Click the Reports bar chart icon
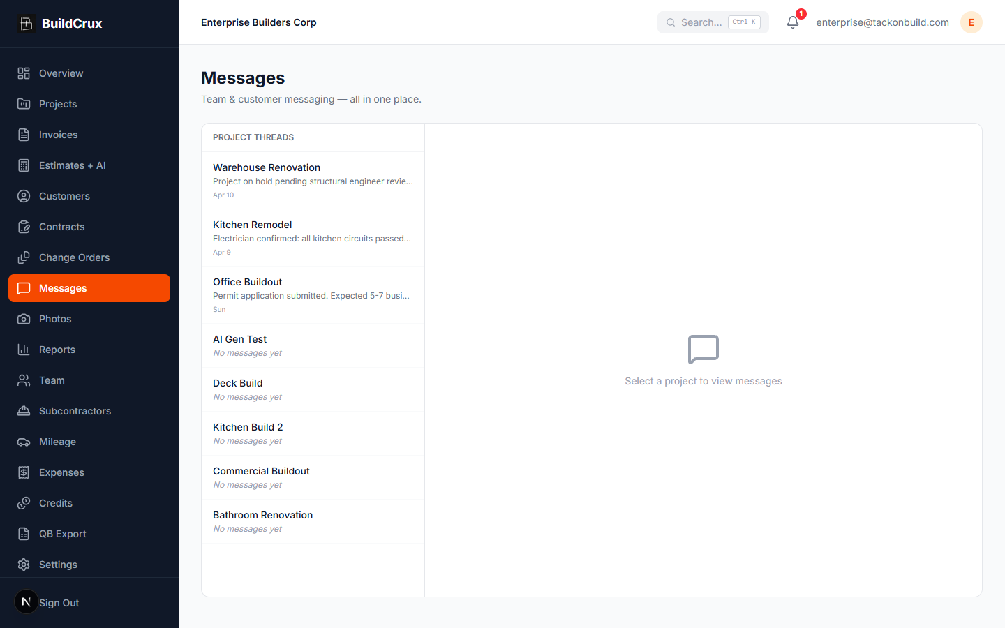 24,350
